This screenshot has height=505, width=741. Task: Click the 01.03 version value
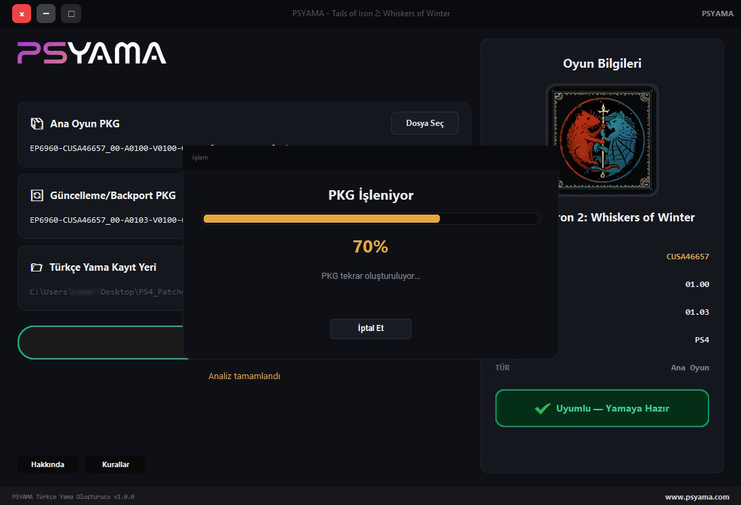pos(697,312)
